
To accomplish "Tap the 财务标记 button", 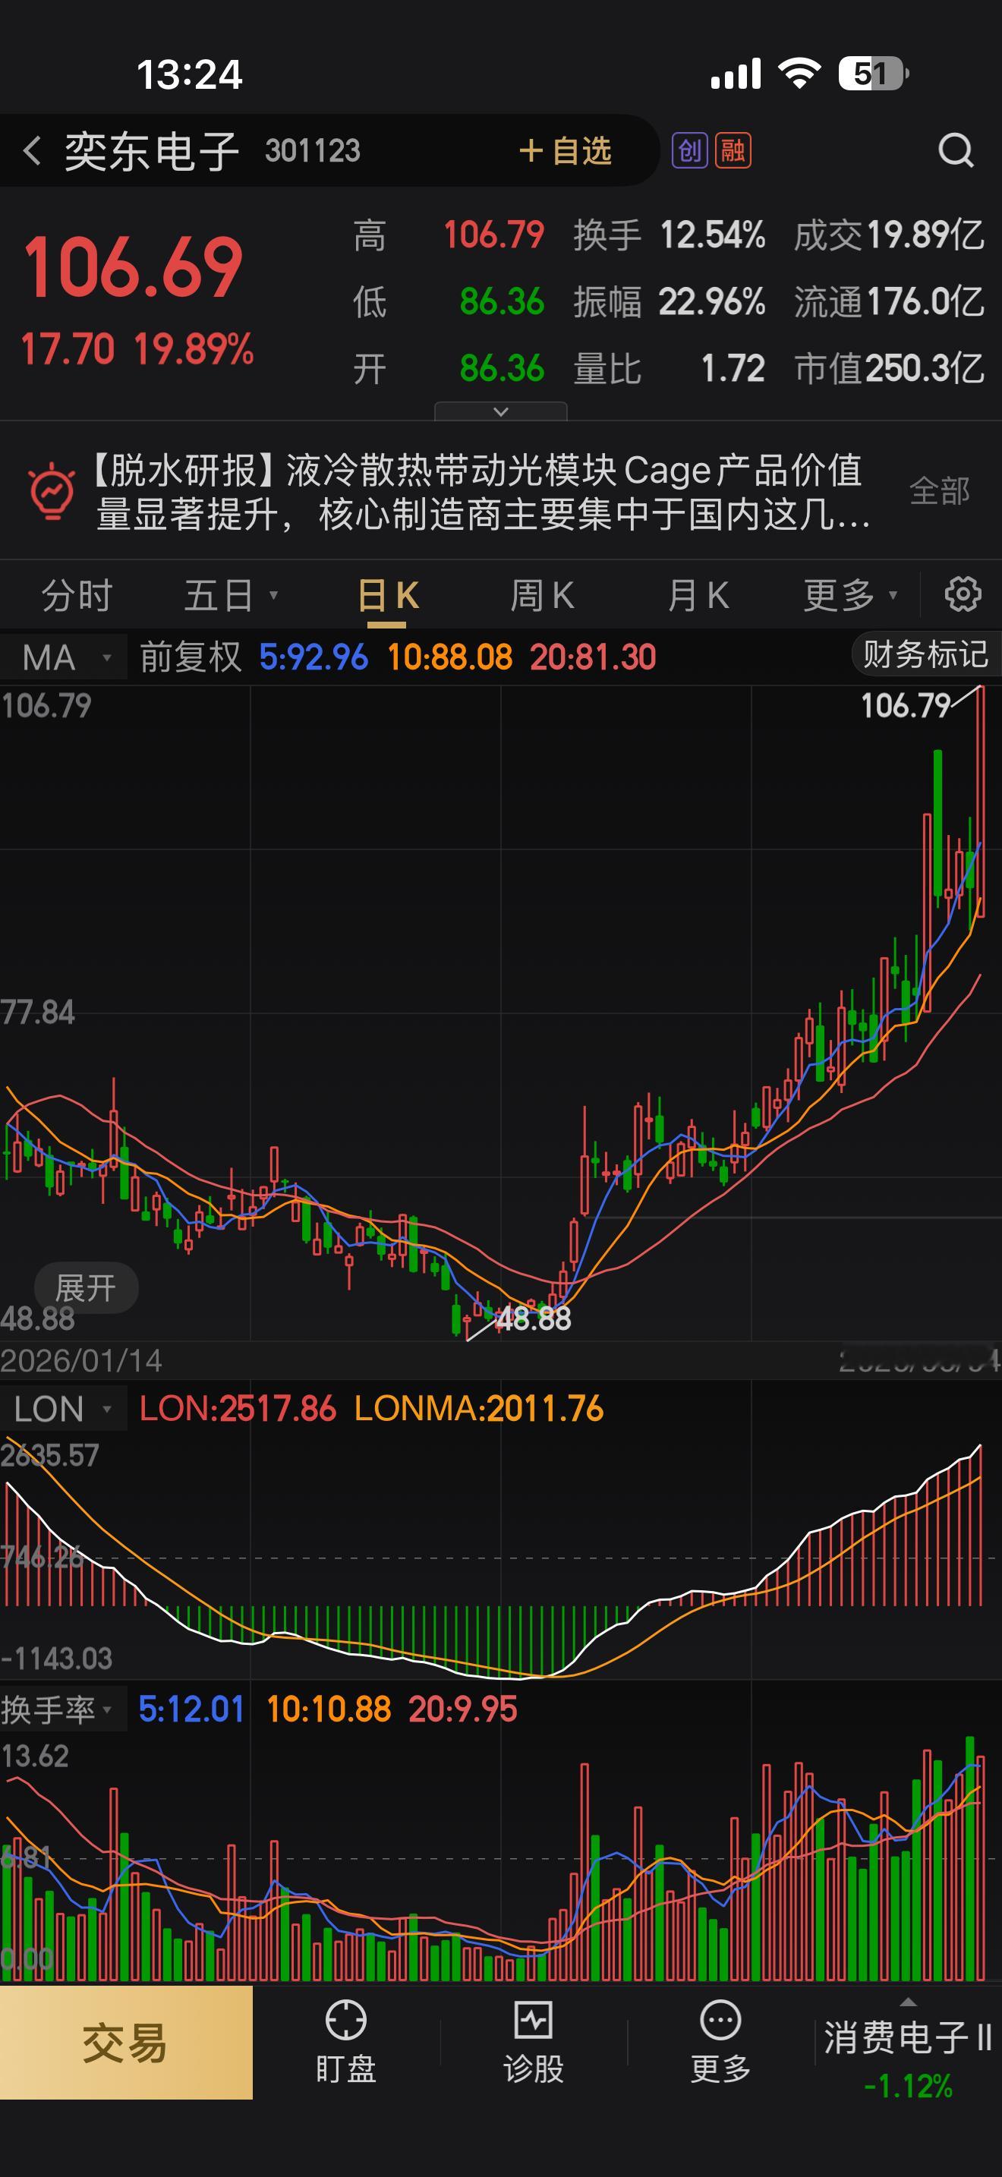I will point(925,654).
